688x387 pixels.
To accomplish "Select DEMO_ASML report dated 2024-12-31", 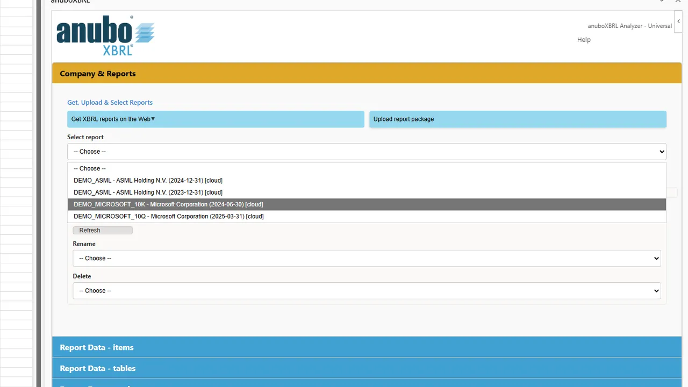I will pyautogui.click(x=367, y=181).
